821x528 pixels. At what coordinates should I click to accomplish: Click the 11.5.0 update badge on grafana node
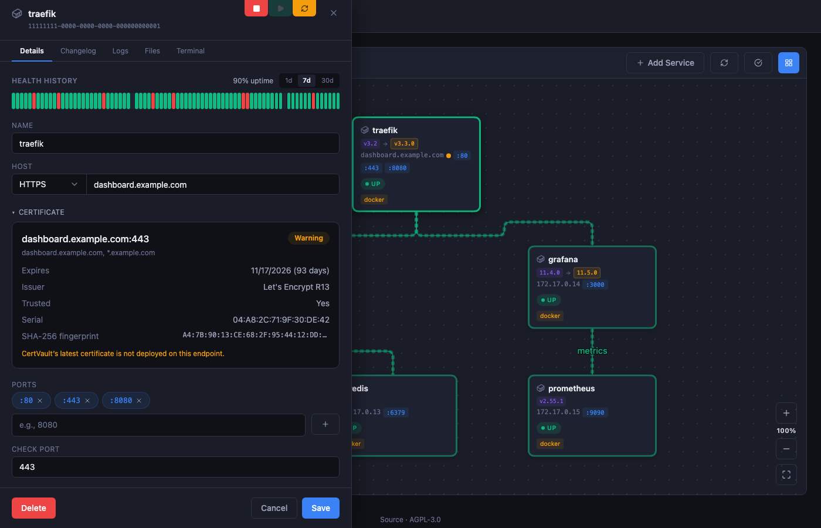(x=587, y=273)
